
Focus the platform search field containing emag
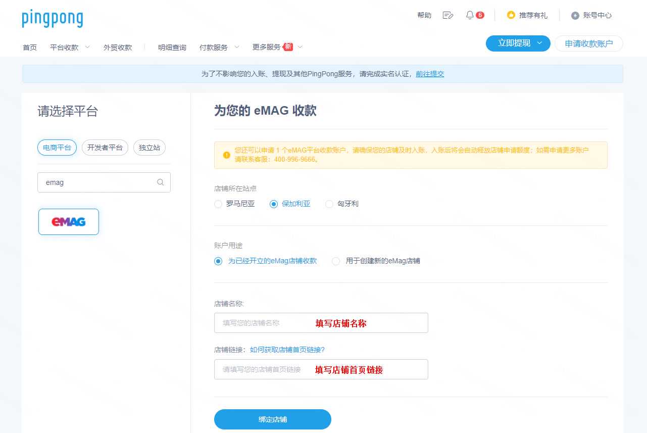(x=104, y=182)
